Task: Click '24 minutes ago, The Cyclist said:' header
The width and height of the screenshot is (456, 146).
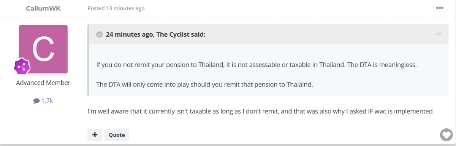Action: 156,34
